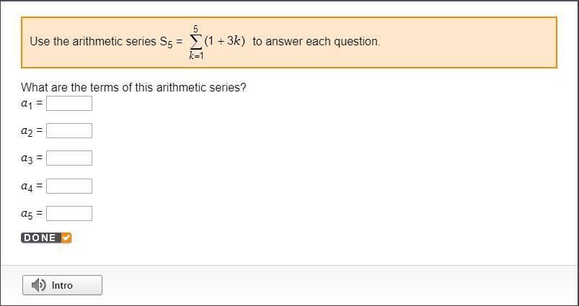Viewport: 579px width, 306px height.
Task: Play the Intro audio button
Action: (x=62, y=285)
